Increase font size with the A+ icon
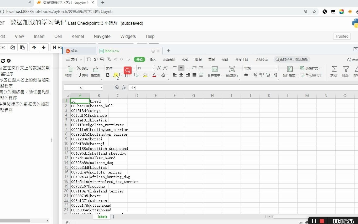Screen dimensions: 358x224 [159, 68]
